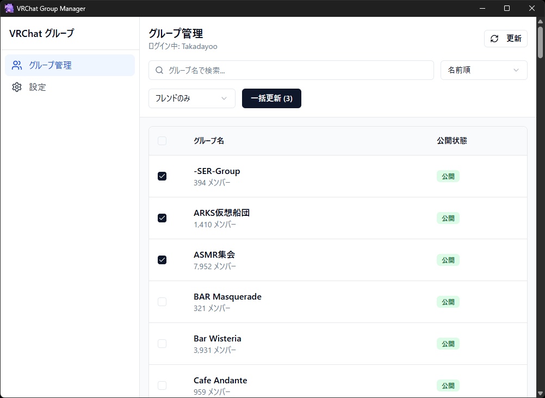Uncheck the -SER-Group checkbox
The height and width of the screenshot is (398, 545).
pyautogui.click(x=162, y=176)
